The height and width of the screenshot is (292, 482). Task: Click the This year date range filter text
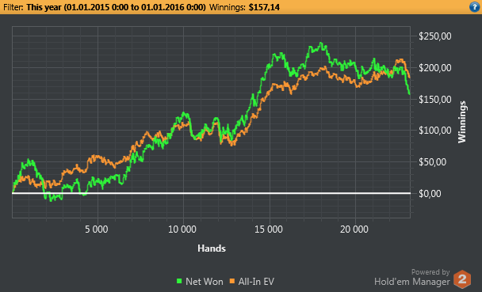[x=116, y=7]
